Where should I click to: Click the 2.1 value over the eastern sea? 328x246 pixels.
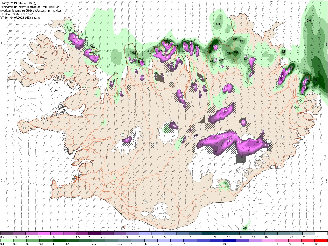[315, 80]
